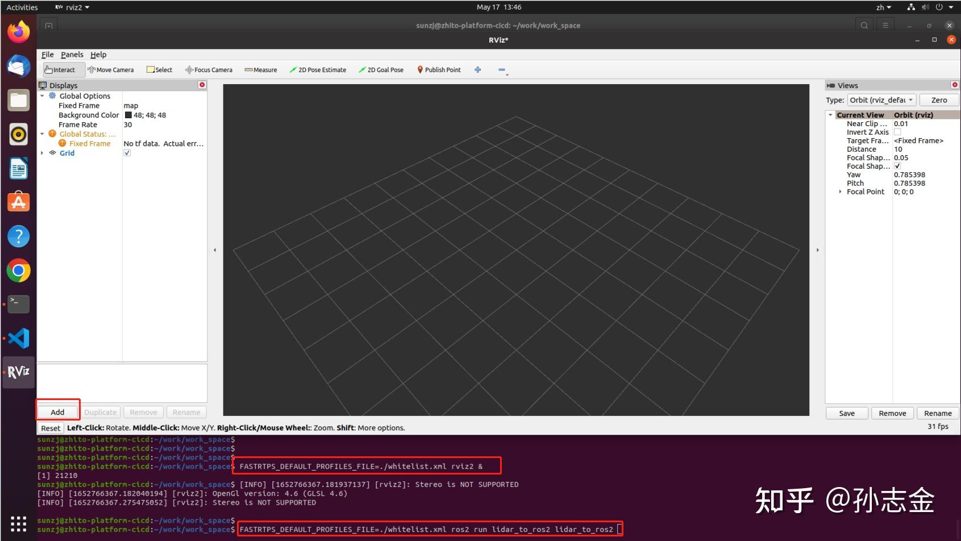Expand the Focal Point property
This screenshot has width=961, height=541.
pos(841,192)
